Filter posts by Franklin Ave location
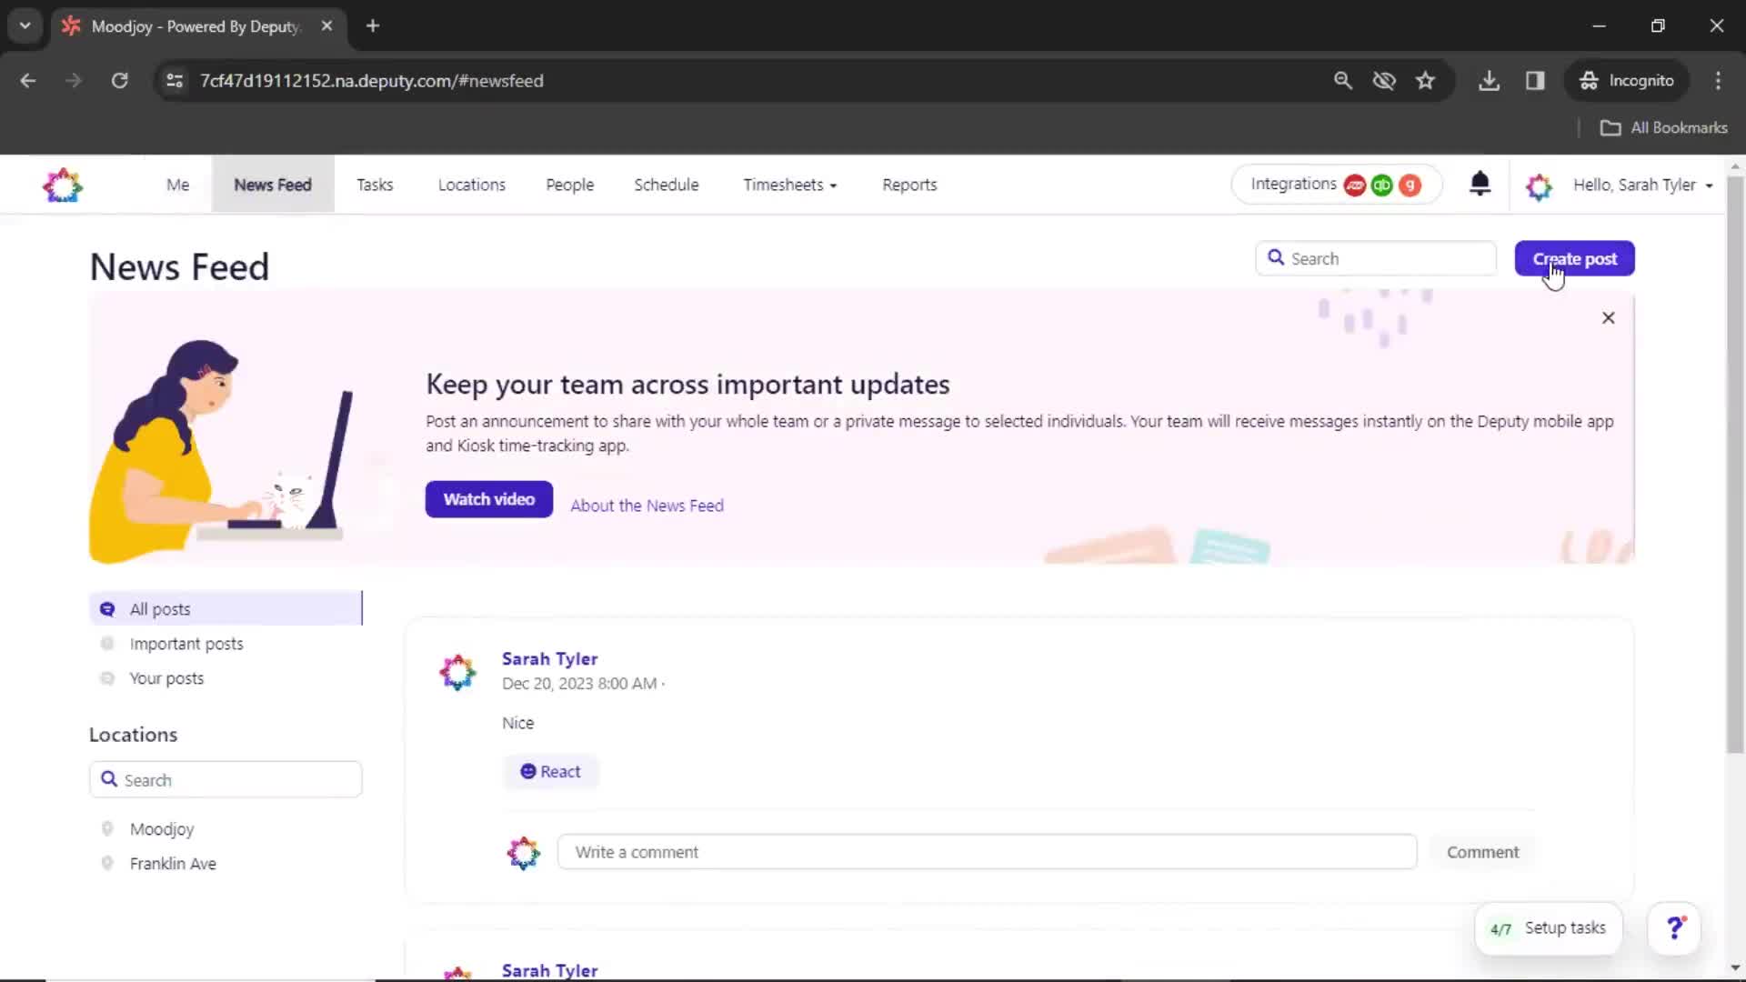1746x982 pixels. pyautogui.click(x=173, y=864)
